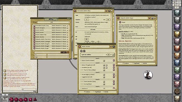Image resolution: width=182 pixels, height=102 pixels.
Task: Click the Initiative value field in Demodand window
Action: point(87,20)
